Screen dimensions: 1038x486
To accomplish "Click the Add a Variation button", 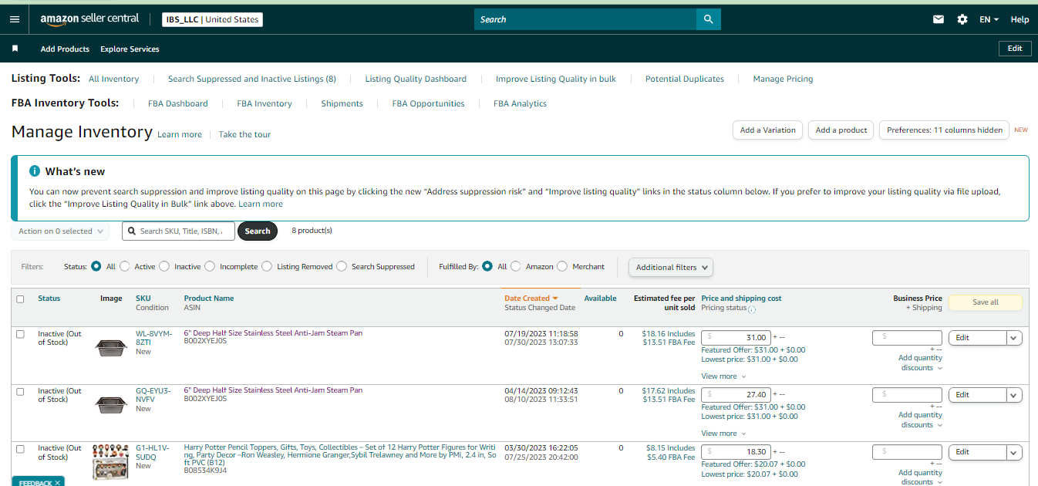I will [767, 130].
